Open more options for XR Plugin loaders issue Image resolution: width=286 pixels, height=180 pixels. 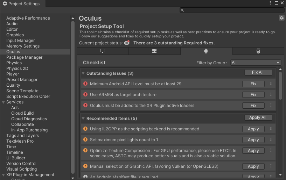tap(271, 105)
